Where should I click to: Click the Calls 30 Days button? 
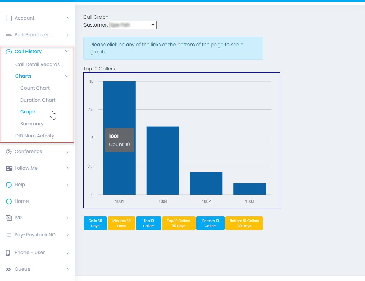coord(95,223)
